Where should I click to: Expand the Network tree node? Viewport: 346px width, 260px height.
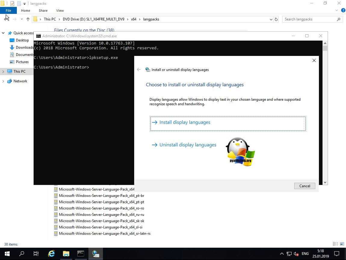[3, 81]
